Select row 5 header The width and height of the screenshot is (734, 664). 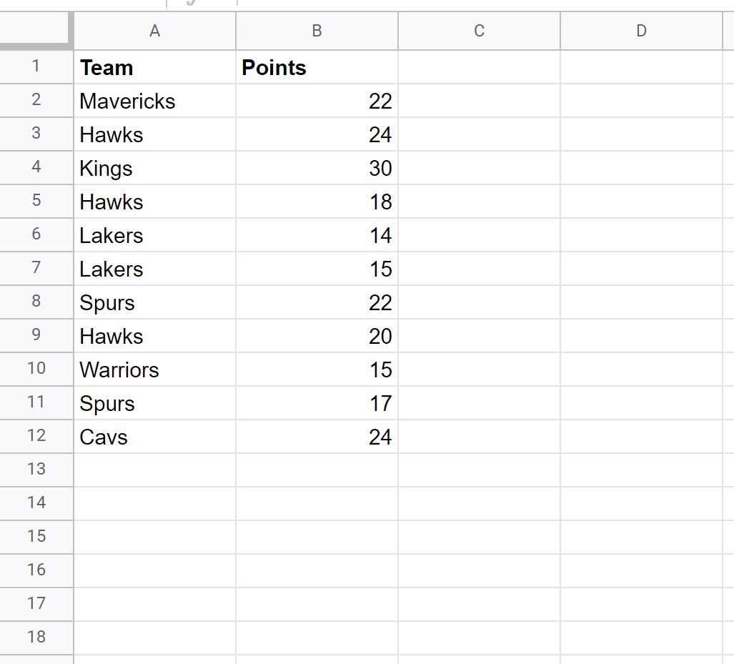(x=36, y=202)
